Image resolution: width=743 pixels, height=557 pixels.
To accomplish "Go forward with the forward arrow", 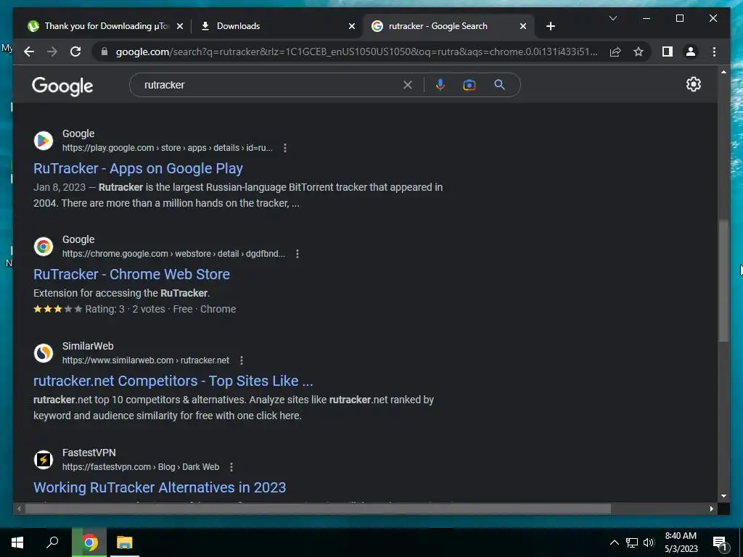I will (52, 51).
